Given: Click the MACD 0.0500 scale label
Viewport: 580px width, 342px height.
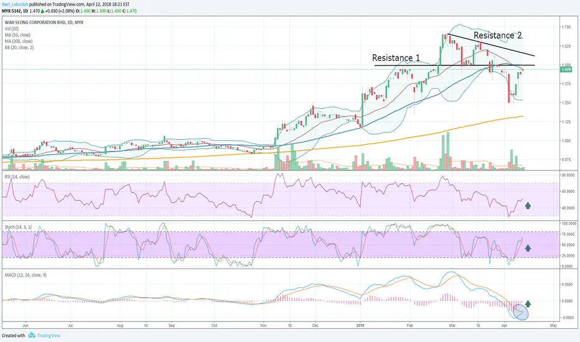Looking at the screenshot, I should tap(567, 285).
